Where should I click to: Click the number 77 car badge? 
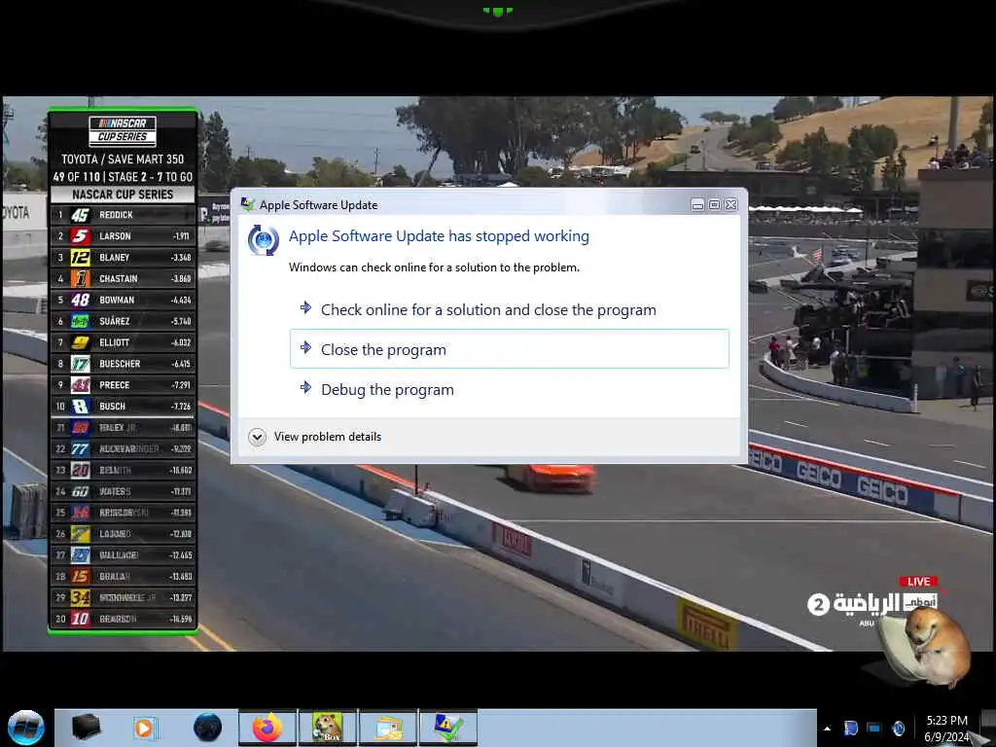tap(80, 449)
